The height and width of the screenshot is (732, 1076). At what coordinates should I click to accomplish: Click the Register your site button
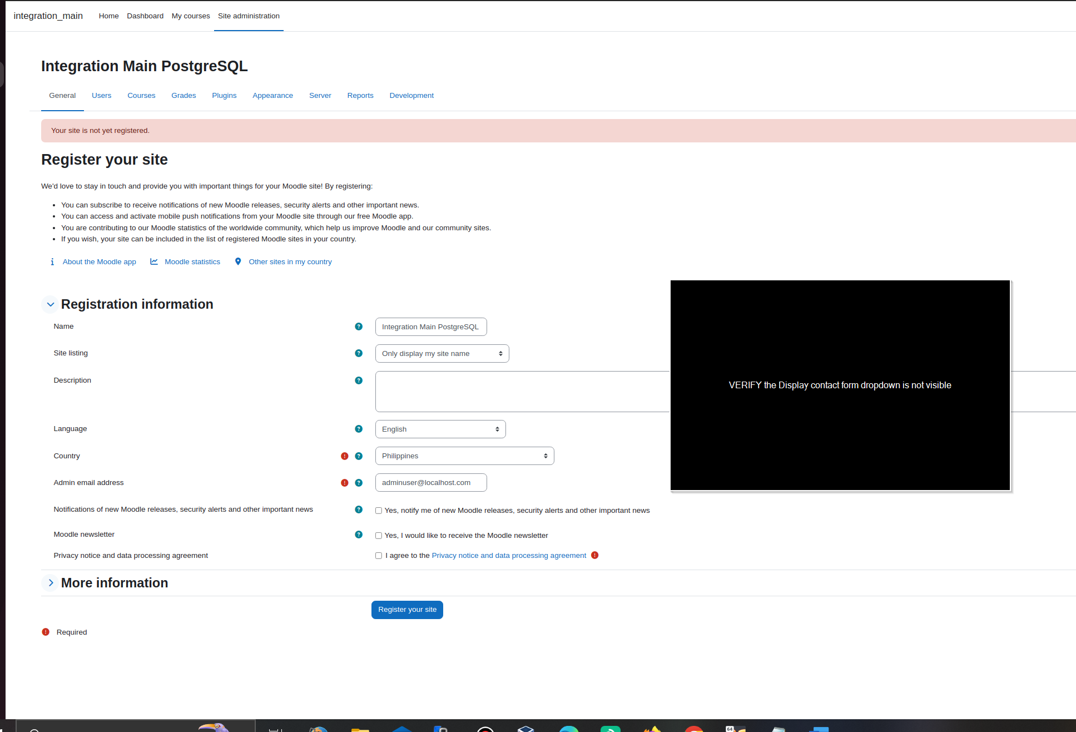point(407,610)
